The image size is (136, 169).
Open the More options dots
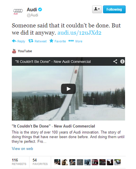[71, 41]
